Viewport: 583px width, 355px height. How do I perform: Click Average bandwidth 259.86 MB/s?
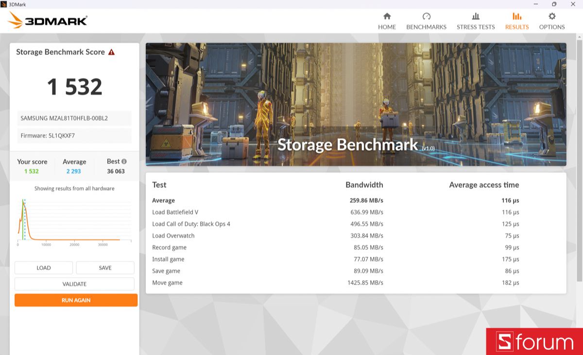pyautogui.click(x=366, y=200)
